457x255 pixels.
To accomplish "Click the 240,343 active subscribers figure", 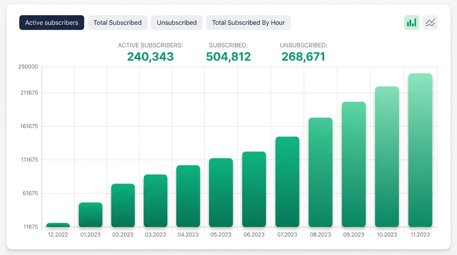I will click(x=150, y=57).
